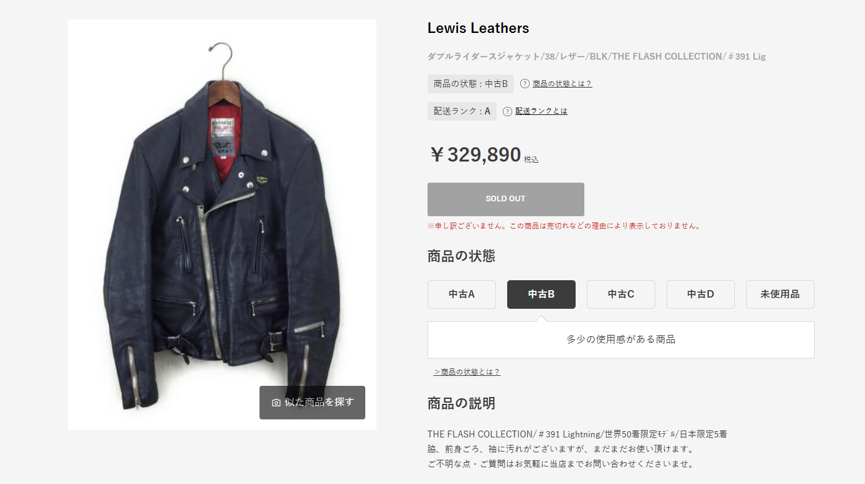Screen dimensions: 865x484
Task: Click the Lewis Leathers brand name
Action: (478, 28)
